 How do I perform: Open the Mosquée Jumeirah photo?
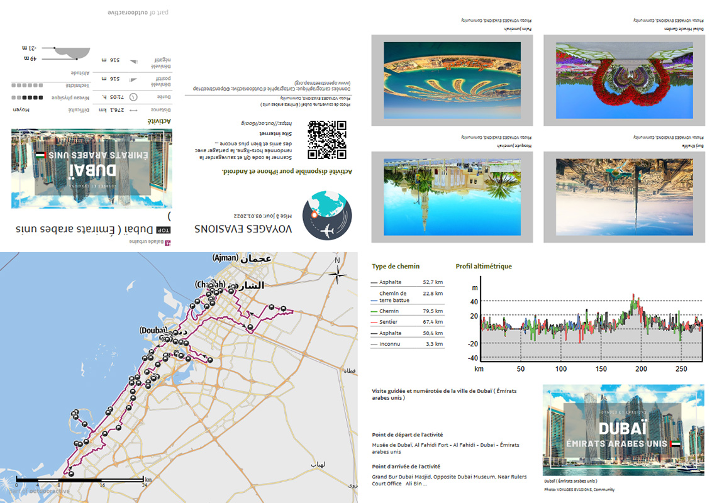(x=452, y=197)
